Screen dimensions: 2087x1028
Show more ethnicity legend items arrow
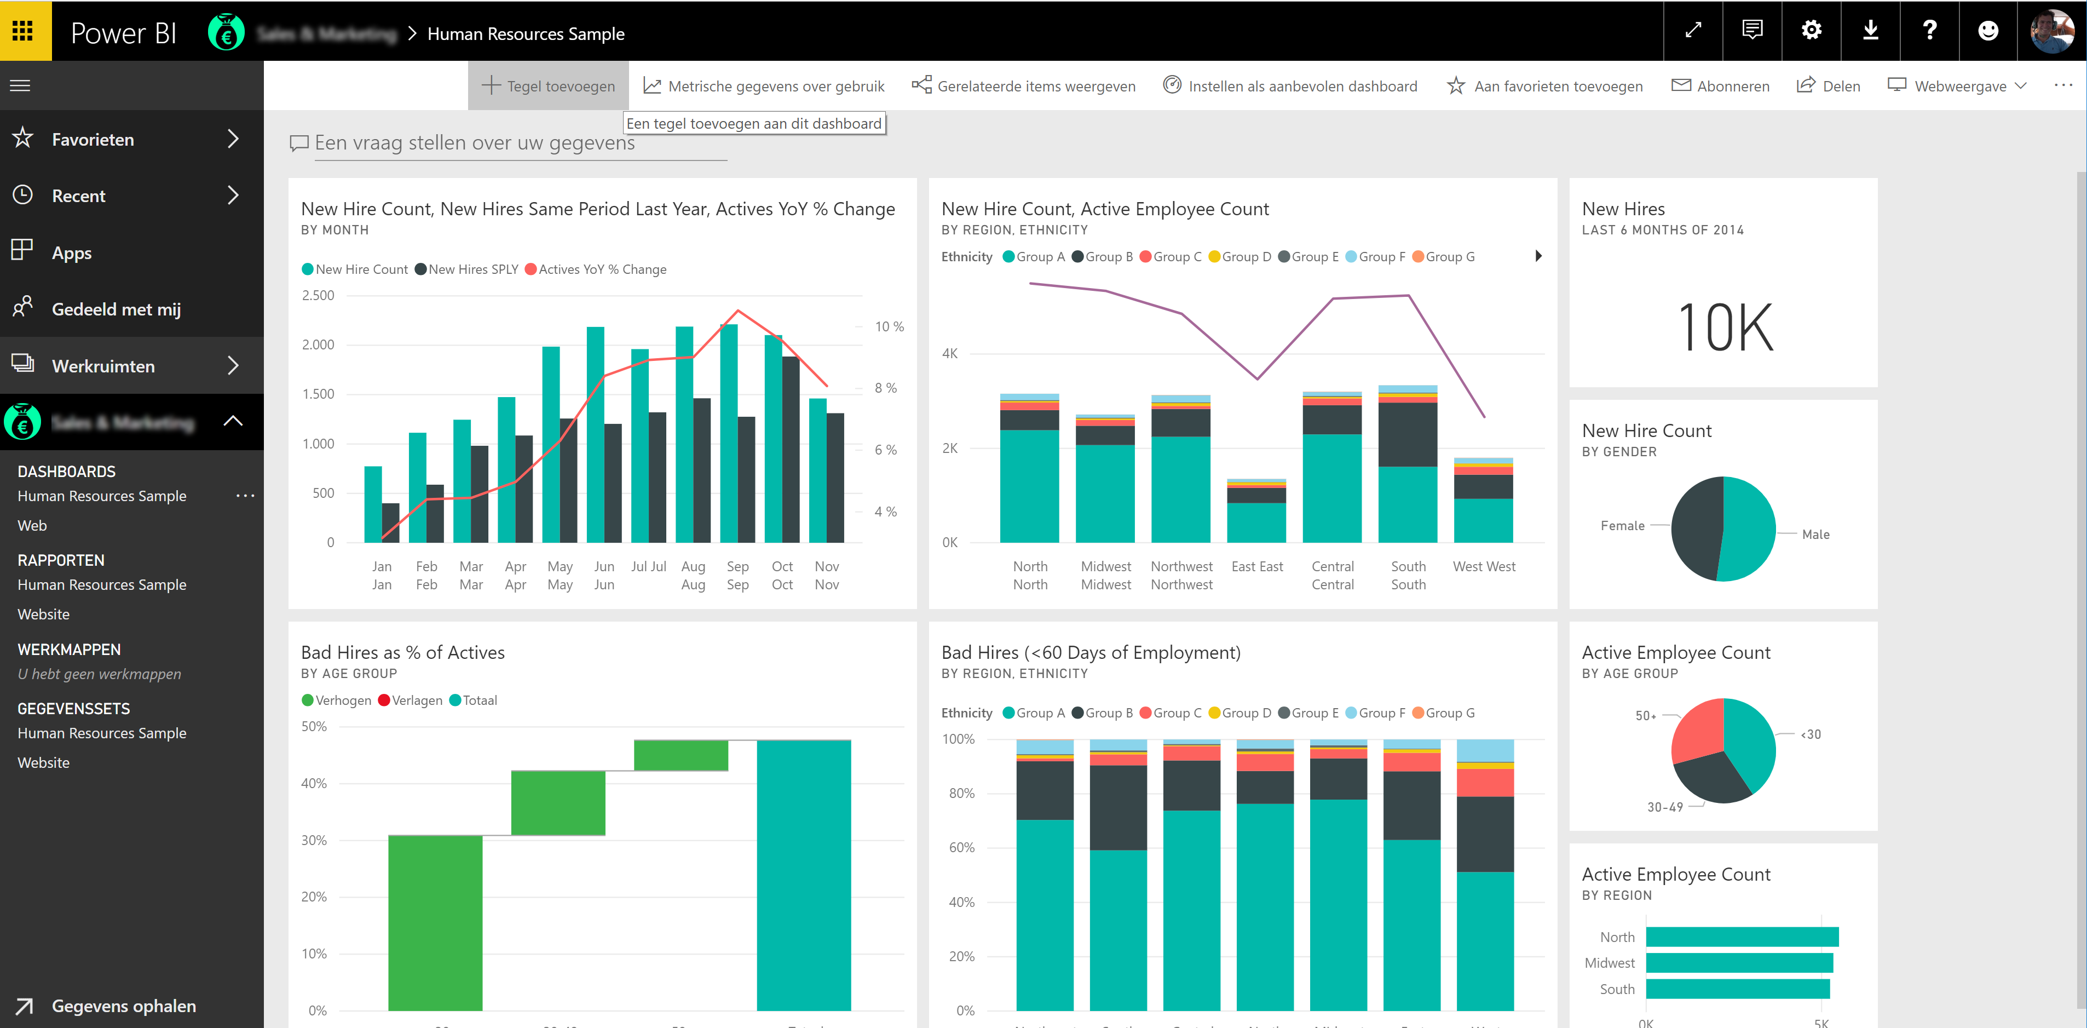(1538, 256)
